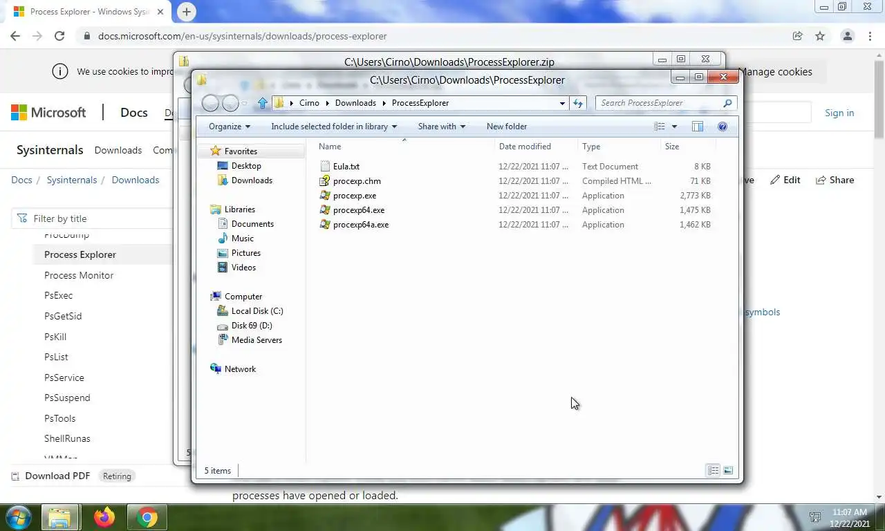
Task: Open view options dropdown arrow
Action: [674, 127]
